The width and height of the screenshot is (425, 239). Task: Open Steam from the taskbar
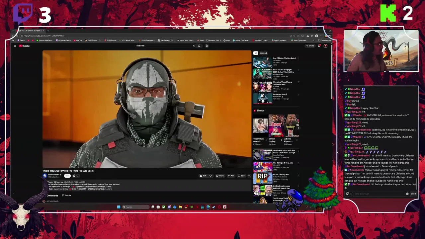(x=213, y=207)
